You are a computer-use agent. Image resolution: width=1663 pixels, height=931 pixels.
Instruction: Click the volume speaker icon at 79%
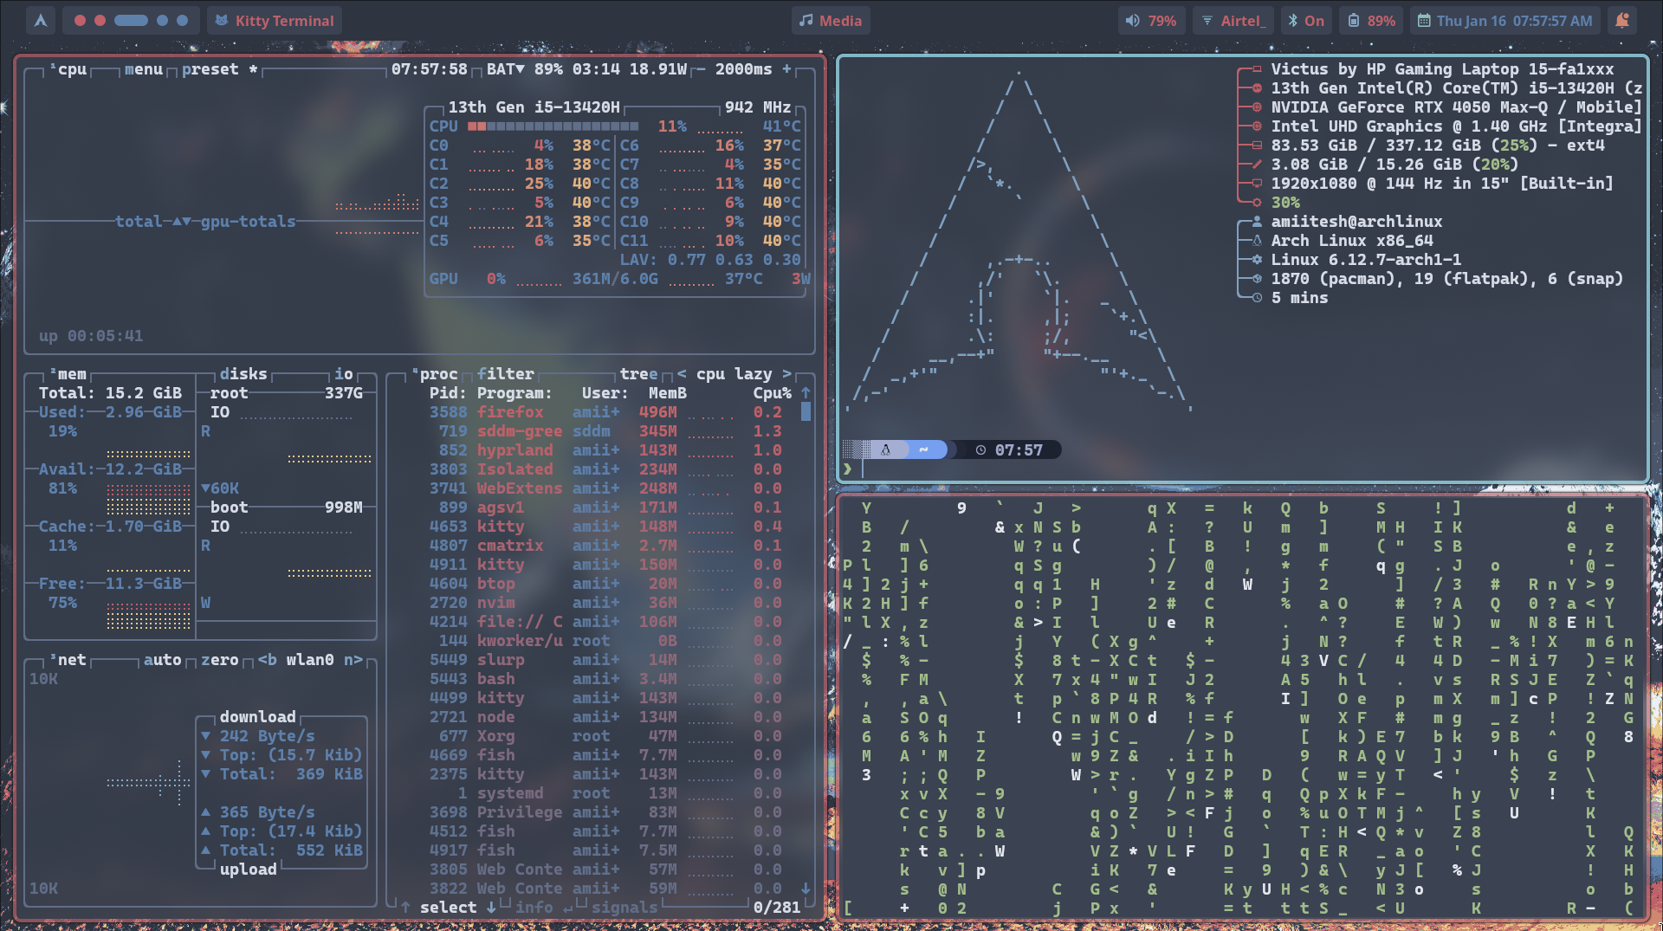pyautogui.click(x=1132, y=21)
